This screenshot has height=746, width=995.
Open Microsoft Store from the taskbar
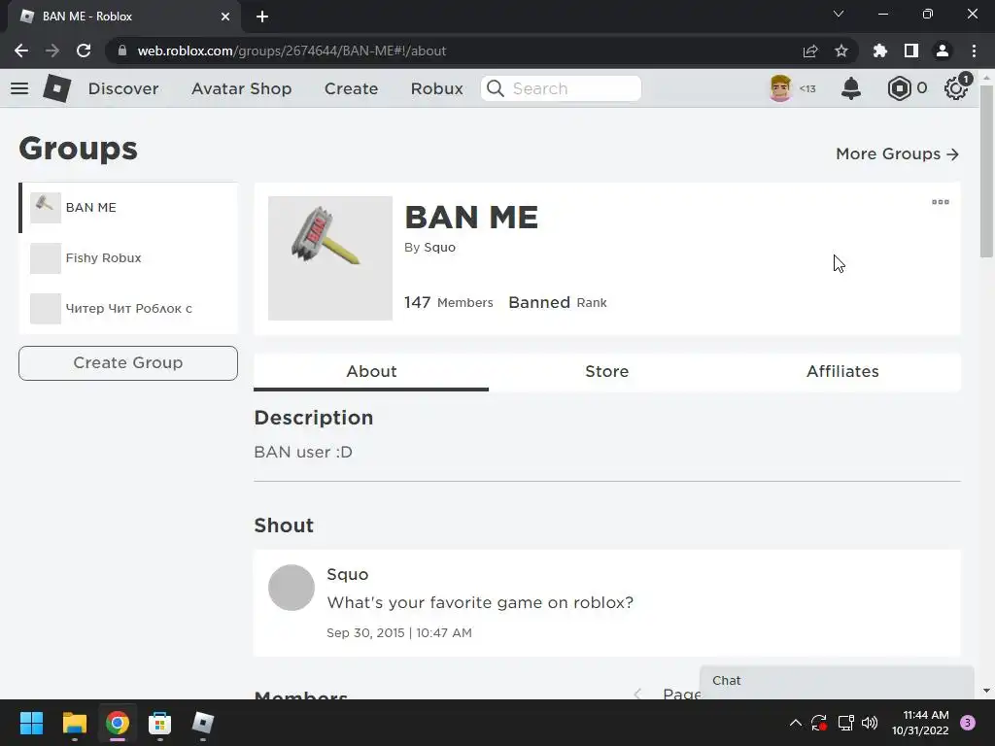(160, 723)
